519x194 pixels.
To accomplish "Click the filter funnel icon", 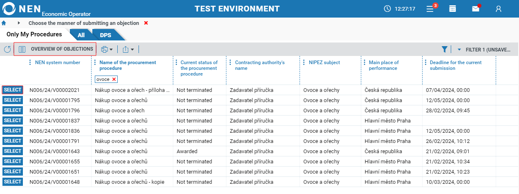I will (x=445, y=49).
